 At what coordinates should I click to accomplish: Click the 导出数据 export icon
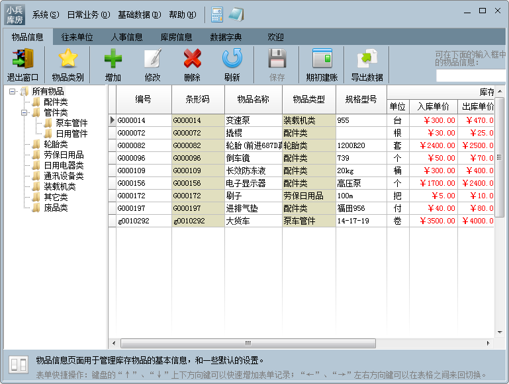click(367, 58)
